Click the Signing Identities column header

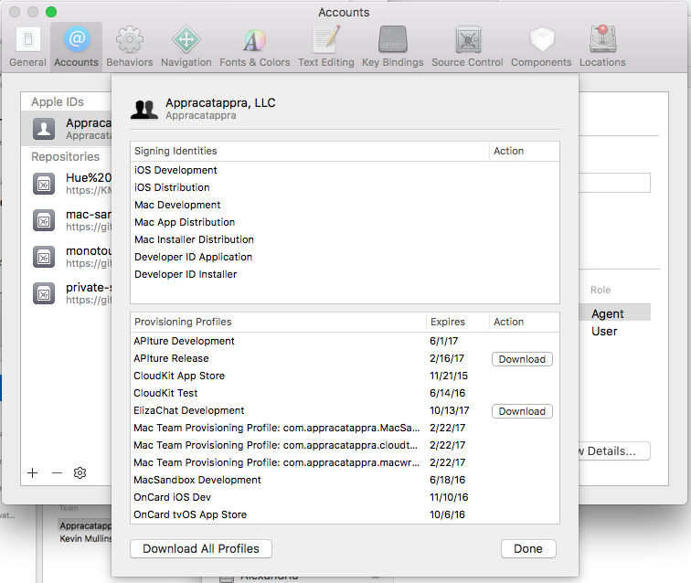309,151
